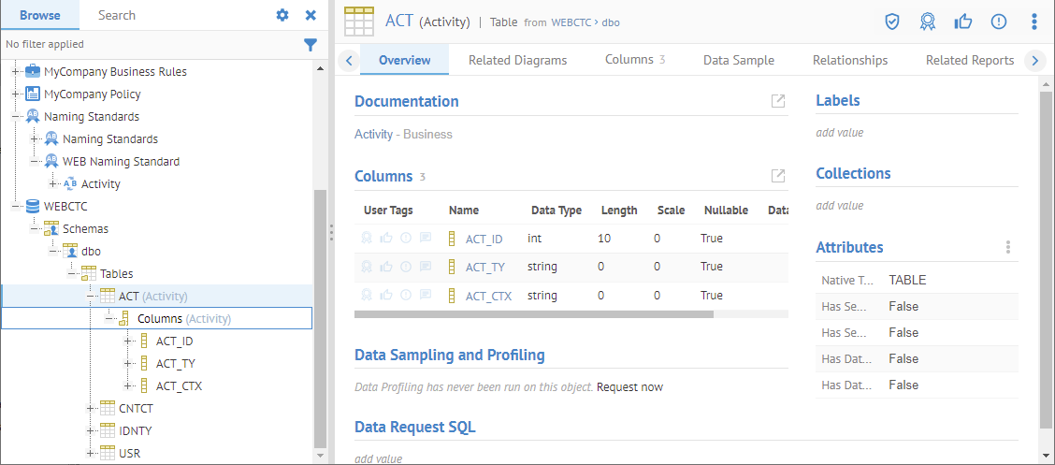
Task: Click the endorse thumbs-up icon in header
Action: pyautogui.click(x=962, y=22)
